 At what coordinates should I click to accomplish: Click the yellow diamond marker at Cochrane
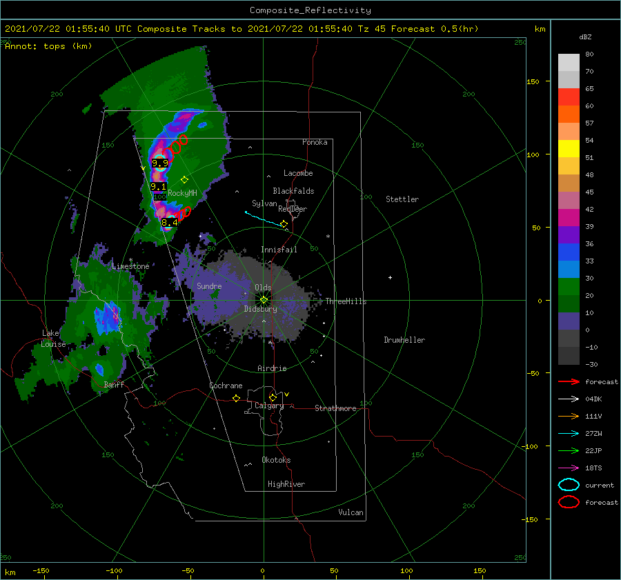point(236,398)
